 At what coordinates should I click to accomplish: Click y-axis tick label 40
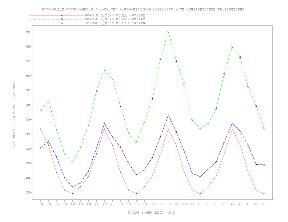click(28, 90)
